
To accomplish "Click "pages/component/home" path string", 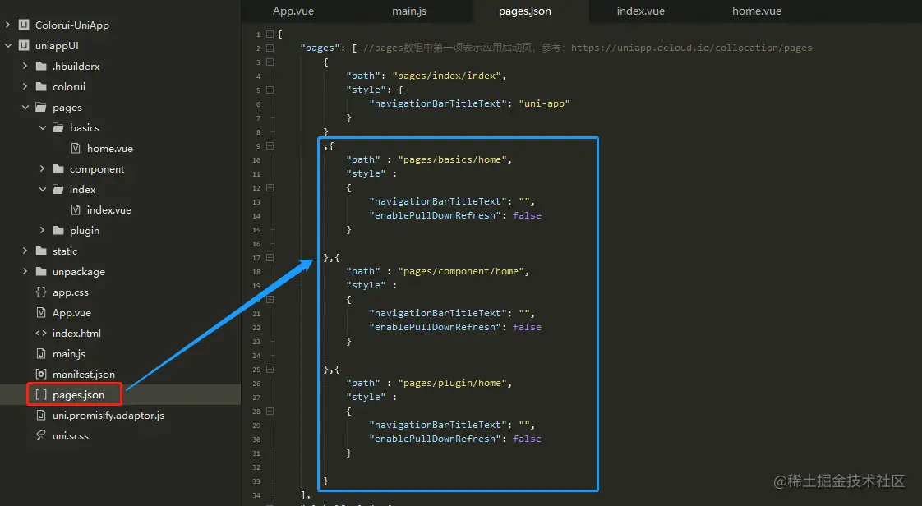I will click(461, 272).
